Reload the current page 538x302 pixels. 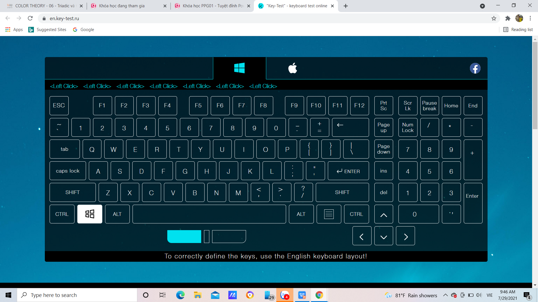pyautogui.click(x=30, y=18)
